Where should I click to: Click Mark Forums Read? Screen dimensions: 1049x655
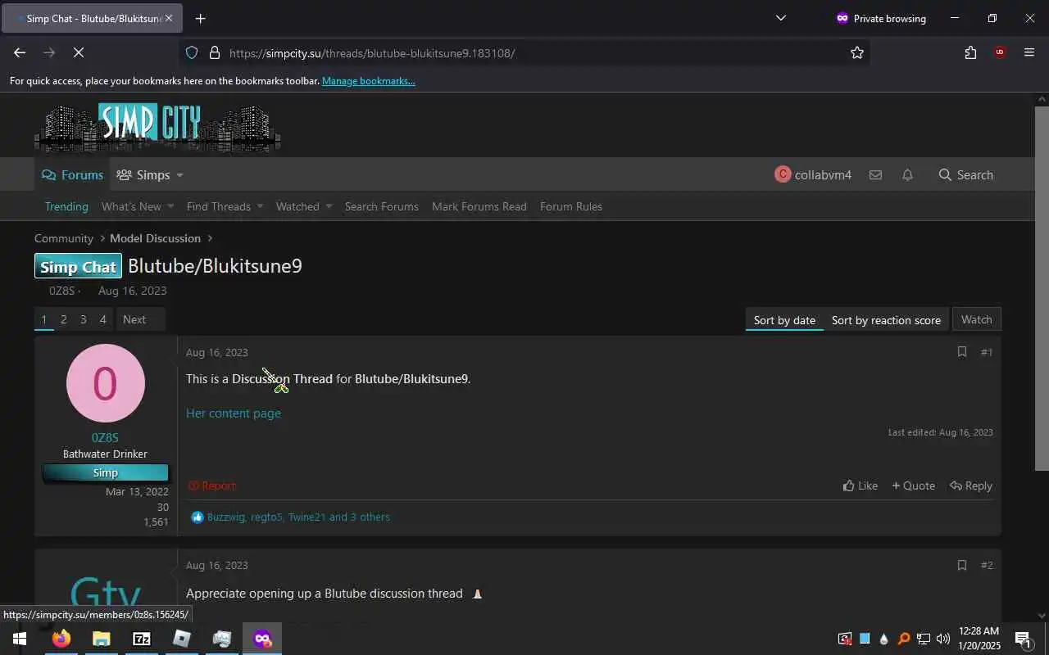pyautogui.click(x=479, y=206)
